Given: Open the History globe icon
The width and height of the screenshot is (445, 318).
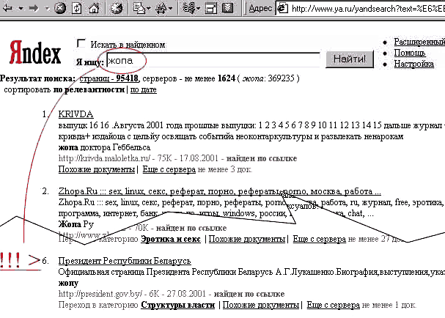Looking at the screenshot, I should (x=117, y=7).
